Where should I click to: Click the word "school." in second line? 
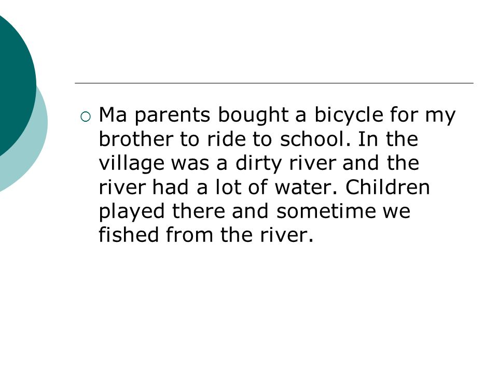[x=315, y=139]
